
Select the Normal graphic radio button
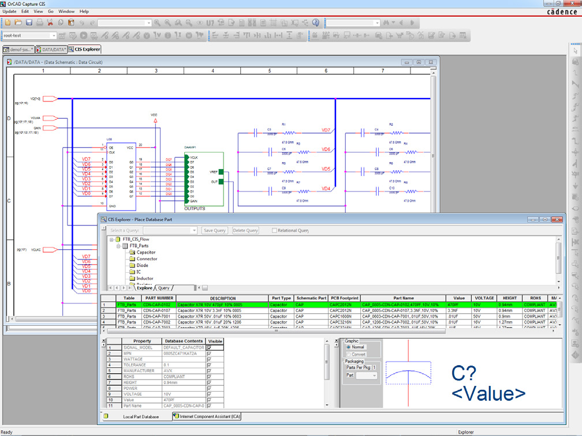[349, 347]
